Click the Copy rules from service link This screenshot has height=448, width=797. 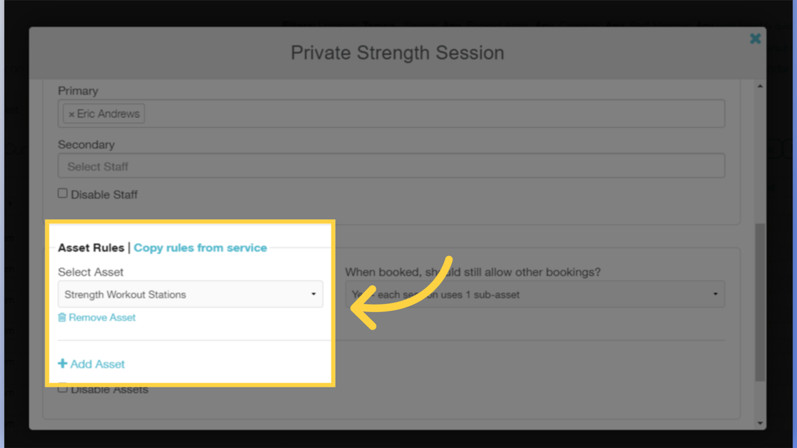tap(200, 247)
